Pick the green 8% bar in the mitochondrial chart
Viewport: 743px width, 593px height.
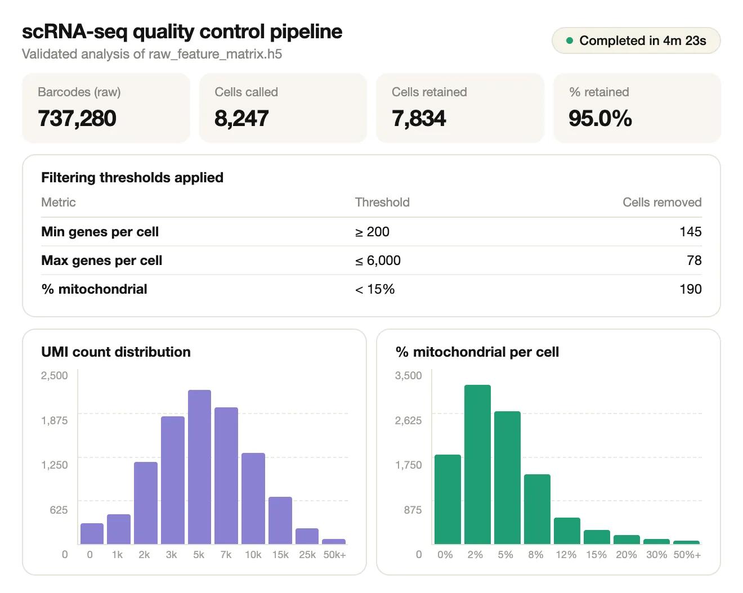[537, 509]
